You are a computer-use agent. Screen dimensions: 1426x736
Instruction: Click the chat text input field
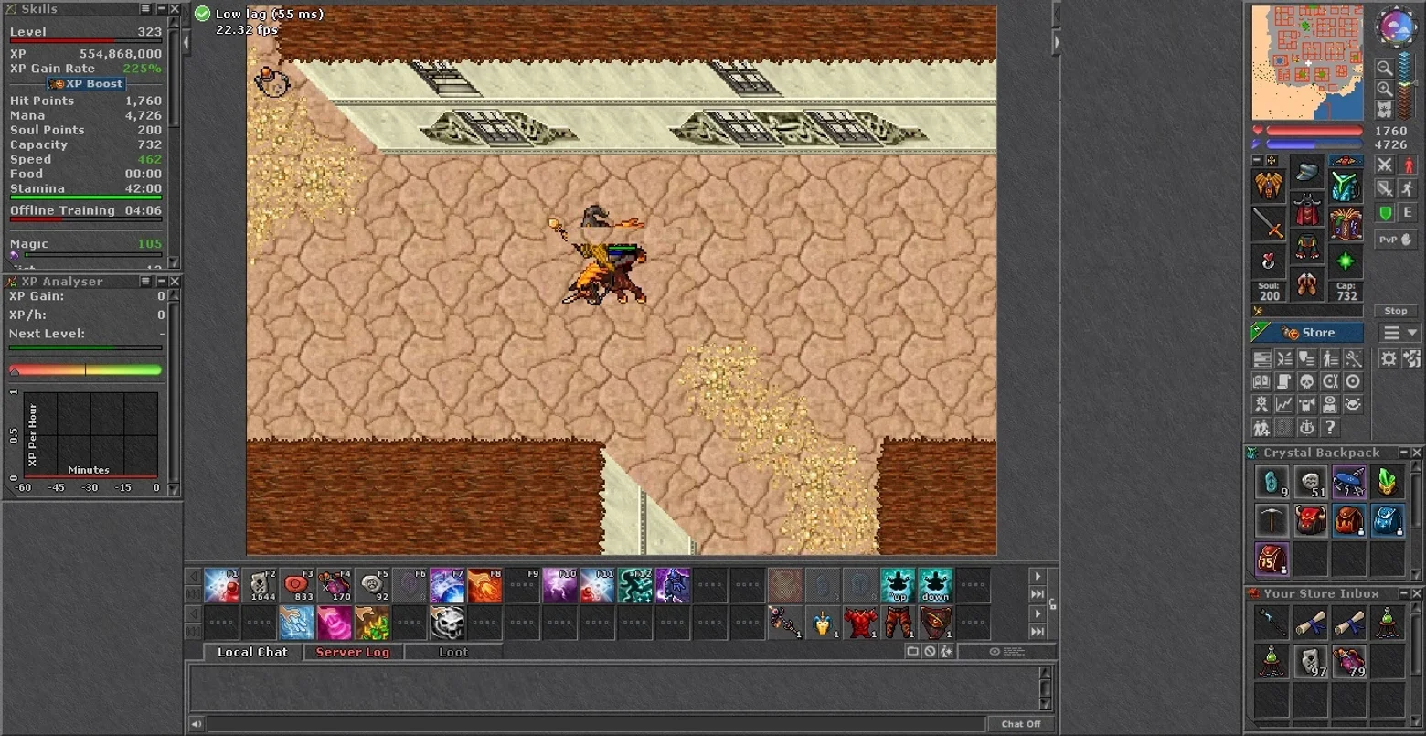(x=596, y=724)
